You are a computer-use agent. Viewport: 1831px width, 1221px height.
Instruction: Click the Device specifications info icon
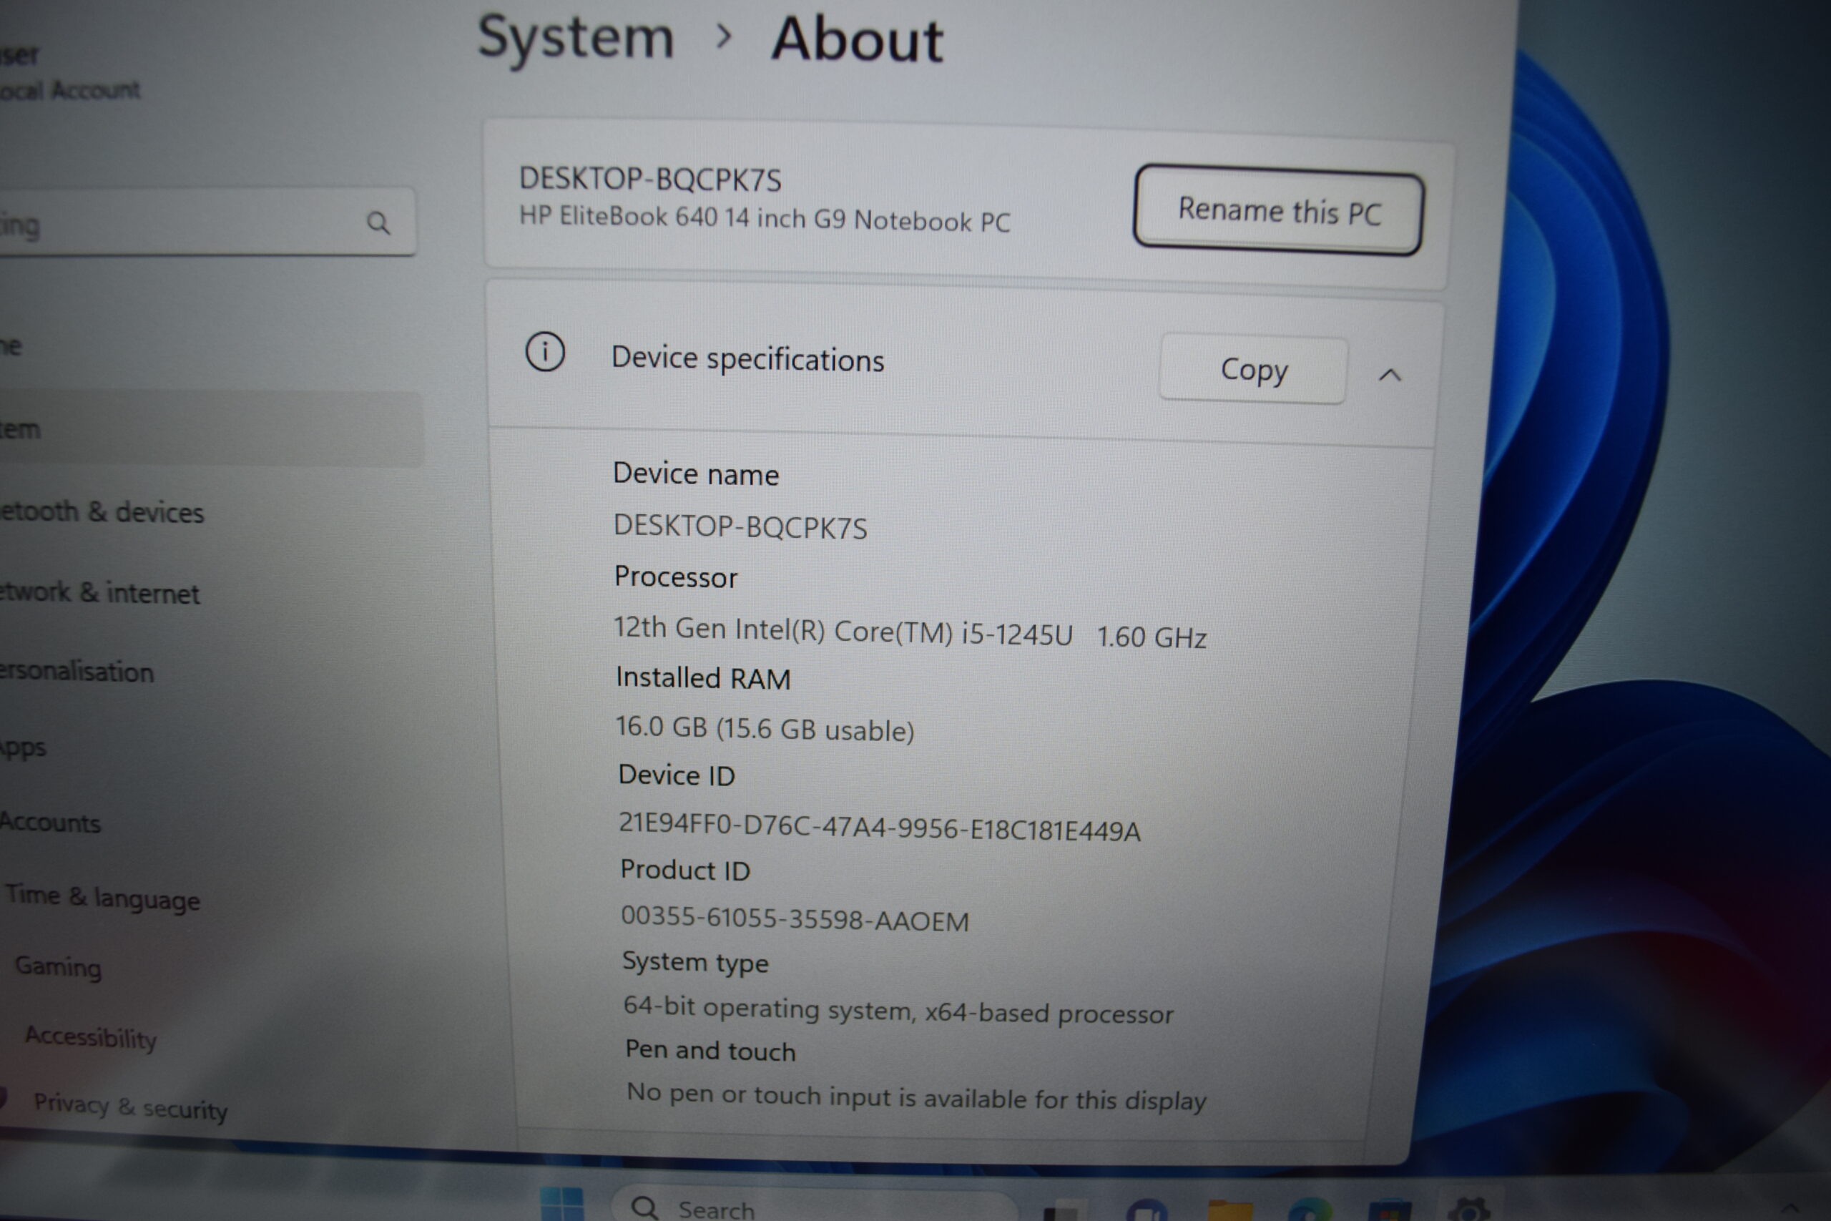click(545, 352)
